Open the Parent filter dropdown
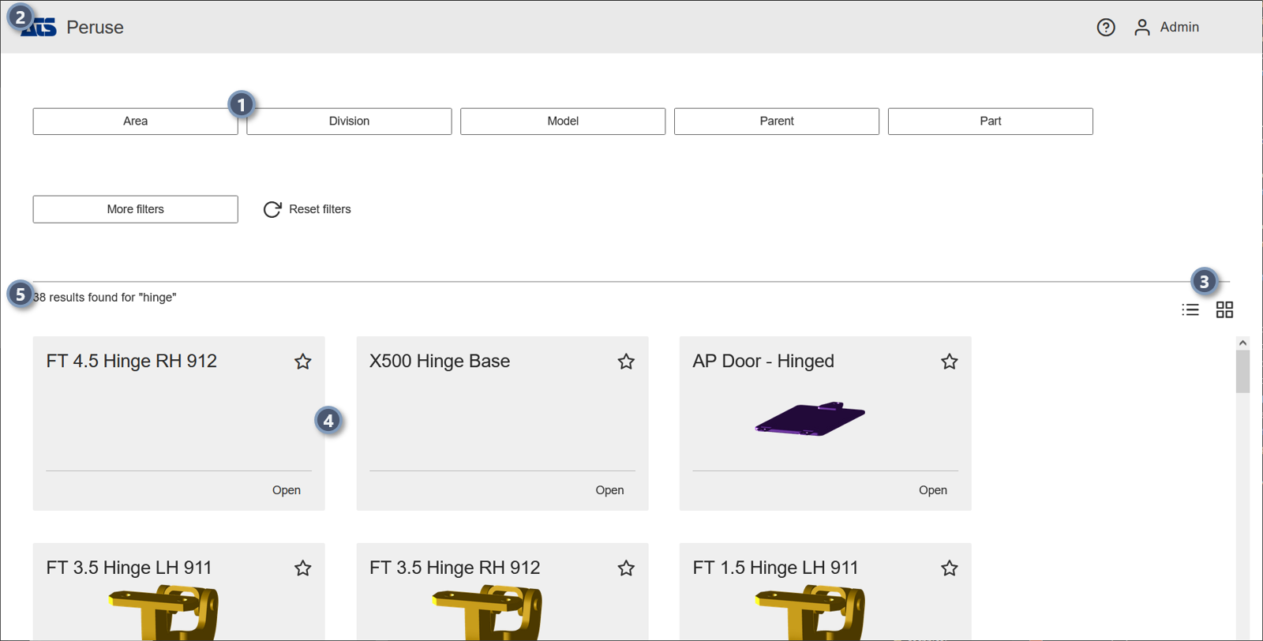 click(x=777, y=122)
